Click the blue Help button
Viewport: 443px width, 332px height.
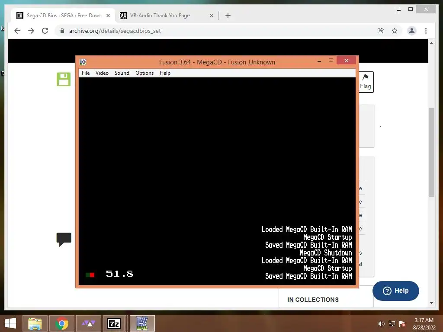coord(395,291)
